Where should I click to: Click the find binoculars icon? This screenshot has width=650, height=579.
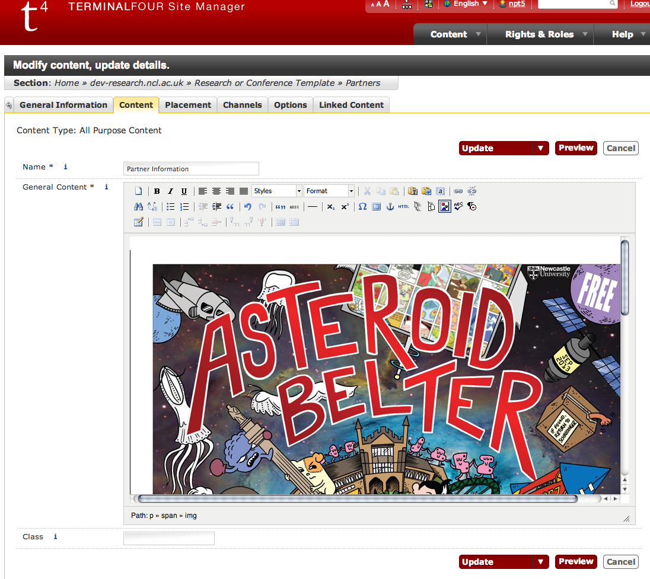[138, 206]
